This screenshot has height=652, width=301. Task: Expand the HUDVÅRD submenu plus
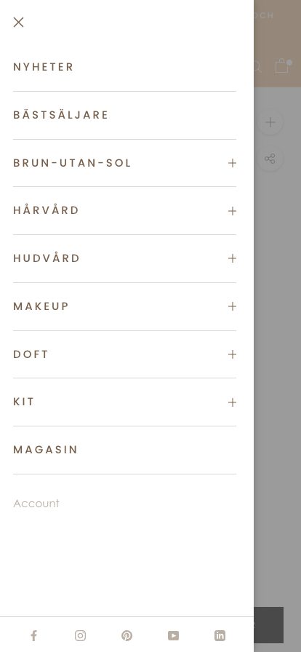click(x=233, y=258)
